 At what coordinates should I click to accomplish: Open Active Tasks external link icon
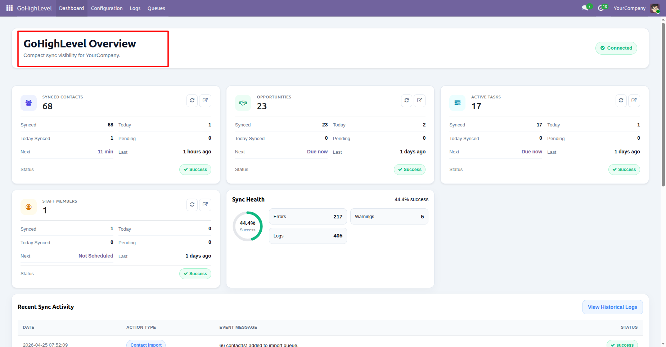[x=634, y=101]
